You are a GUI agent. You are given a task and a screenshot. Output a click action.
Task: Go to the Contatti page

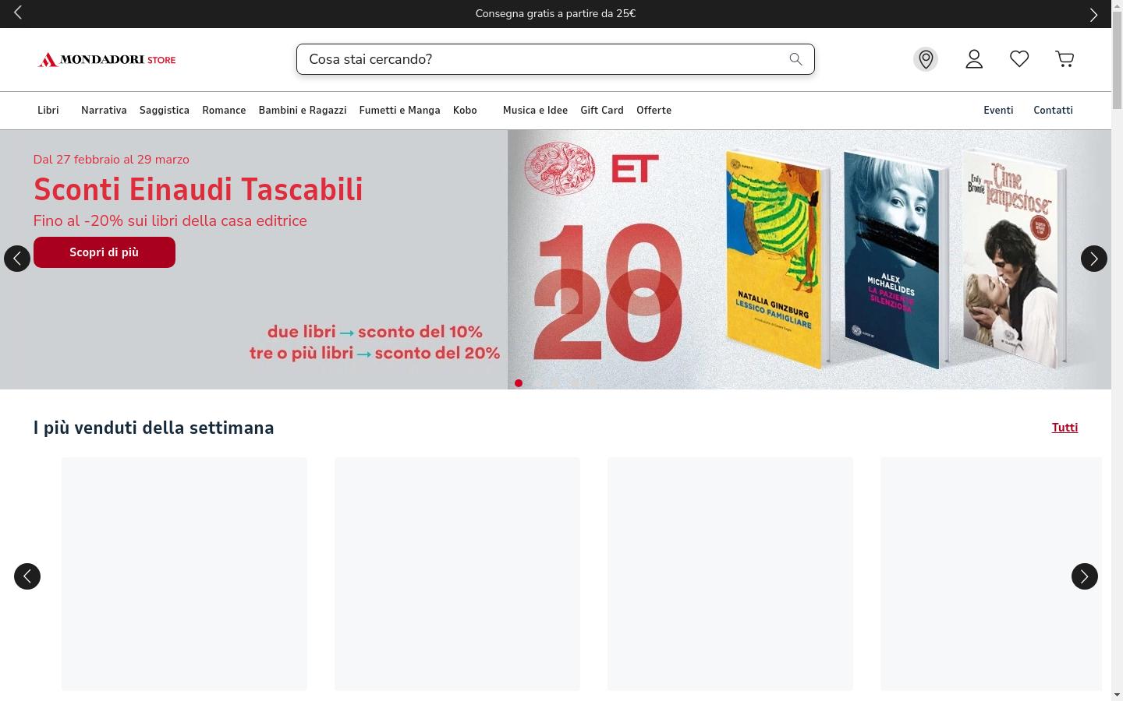[1054, 111]
